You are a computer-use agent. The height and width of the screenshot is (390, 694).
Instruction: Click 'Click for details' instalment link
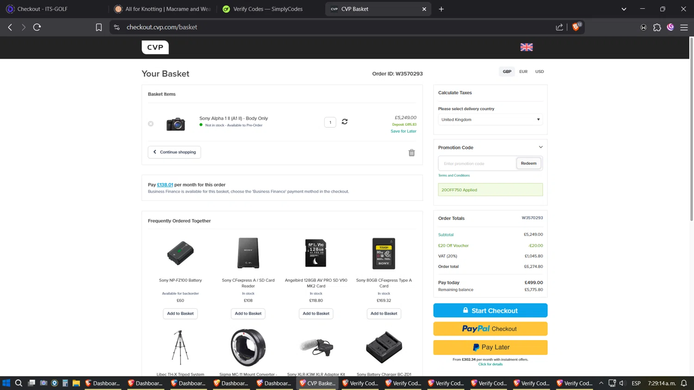[490, 364]
